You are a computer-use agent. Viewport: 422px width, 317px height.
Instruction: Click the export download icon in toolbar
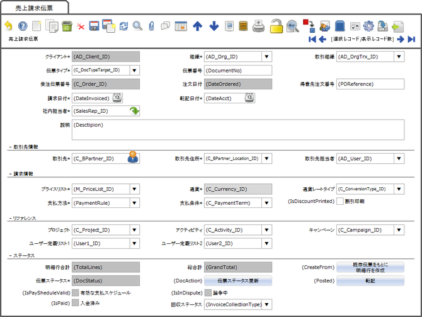tap(382, 26)
